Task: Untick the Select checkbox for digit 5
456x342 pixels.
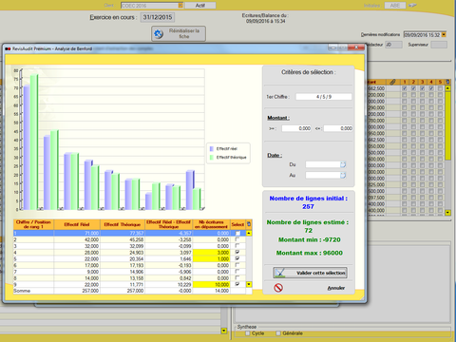Action: tap(237, 258)
